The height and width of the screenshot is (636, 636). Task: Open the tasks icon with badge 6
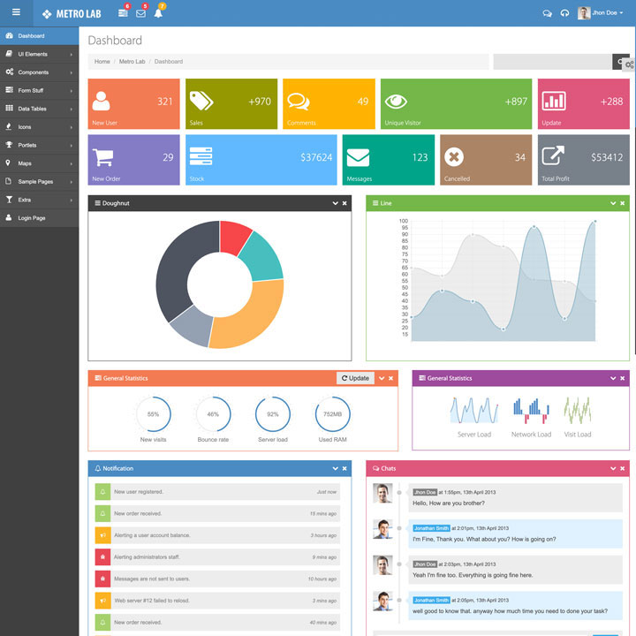pyautogui.click(x=123, y=13)
